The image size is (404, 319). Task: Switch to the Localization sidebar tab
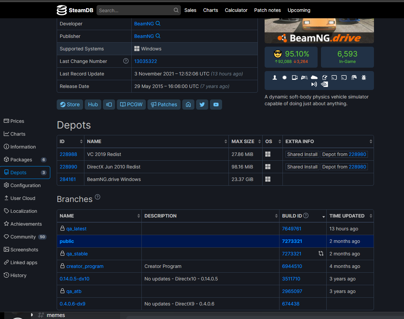(x=25, y=211)
